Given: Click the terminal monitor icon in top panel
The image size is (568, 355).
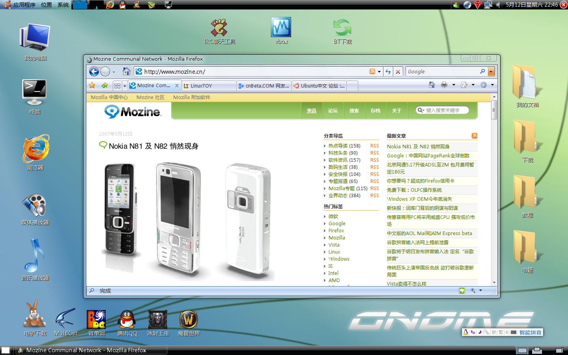Looking at the screenshot, I should click(168, 5).
